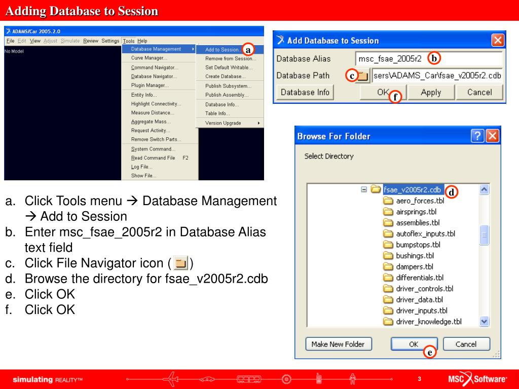Click the help question mark in Browse For Folder
Image resolution: width=519 pixels, height=389 pixels.
tap(477, 136)
